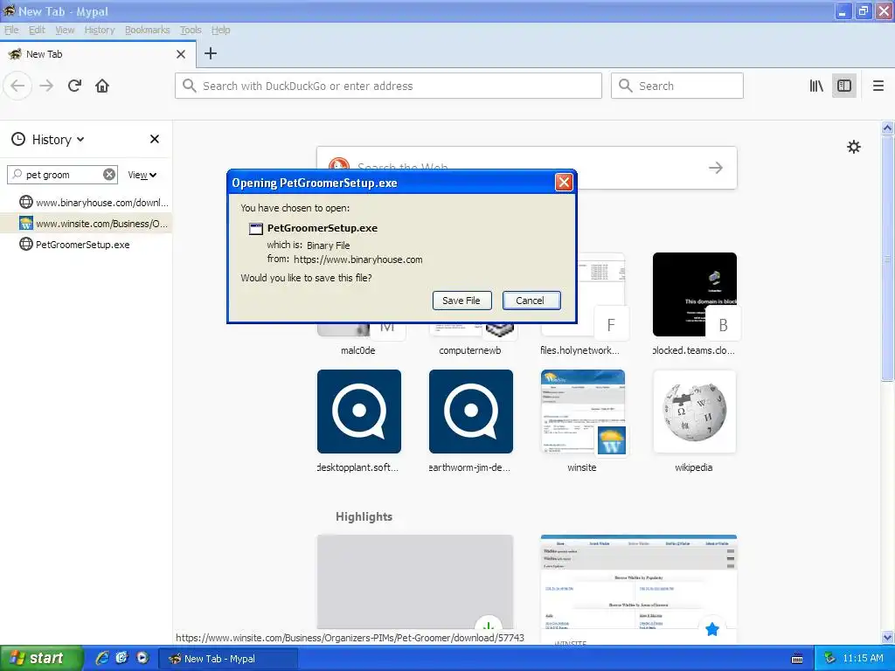Screen dimensions: 895x671
Task: Close the Opening PetGroomerSetup.exe dialog
Action: coord(564,183)
